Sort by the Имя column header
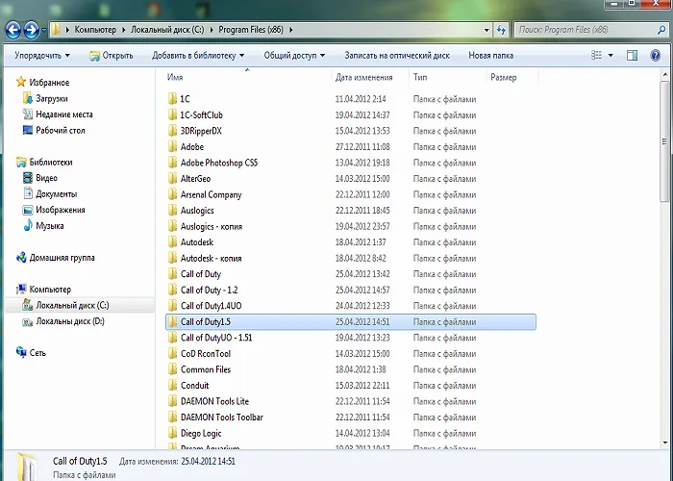673x481 pixels. click(175, 77)
